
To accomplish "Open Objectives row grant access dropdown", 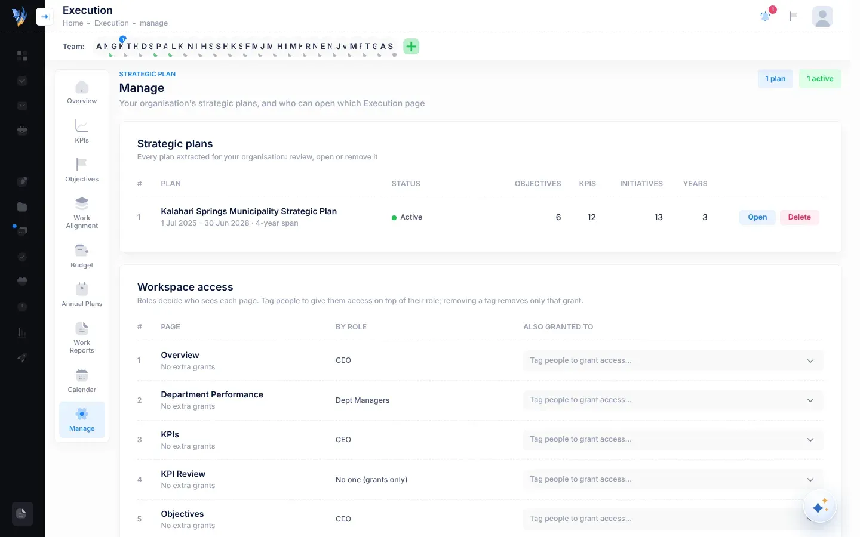I will [x=673, y=519].
